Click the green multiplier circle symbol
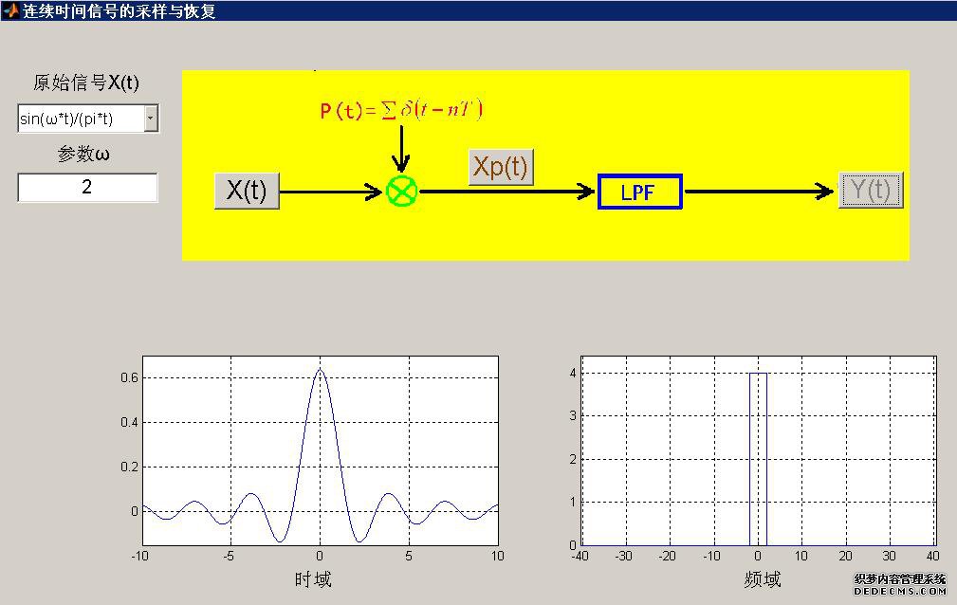This screenshot has width=957, height=605. click(401, 192)
